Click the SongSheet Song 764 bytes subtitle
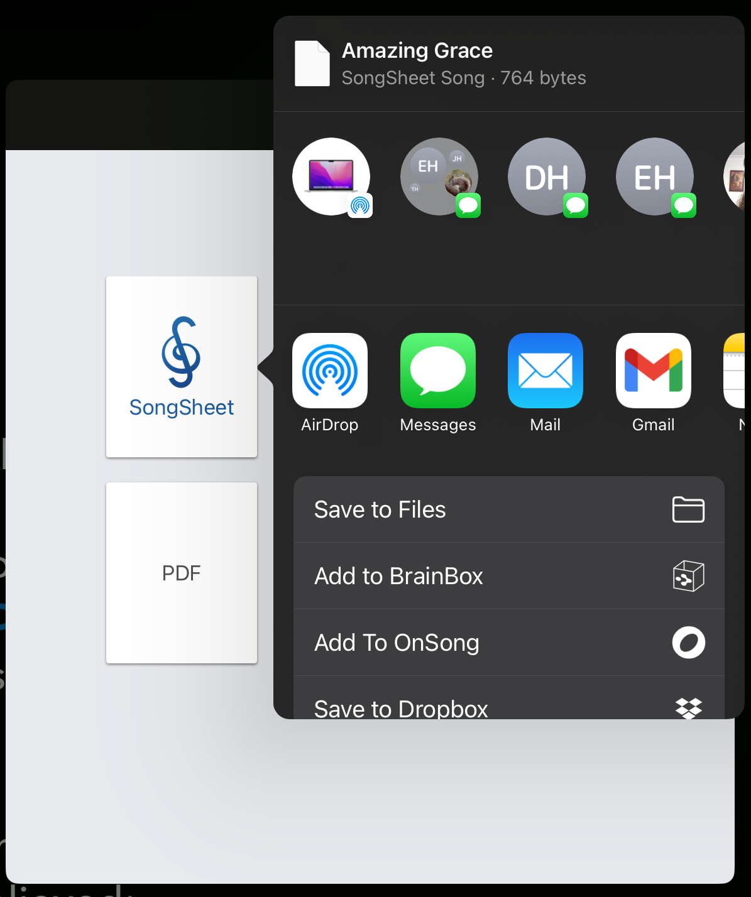751x897 pixels. 464,78
